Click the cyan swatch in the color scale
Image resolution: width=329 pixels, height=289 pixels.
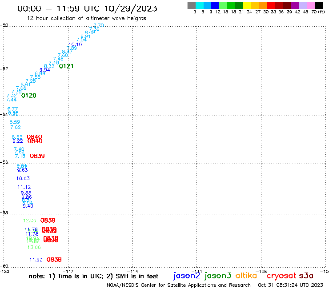coord(200,5)
